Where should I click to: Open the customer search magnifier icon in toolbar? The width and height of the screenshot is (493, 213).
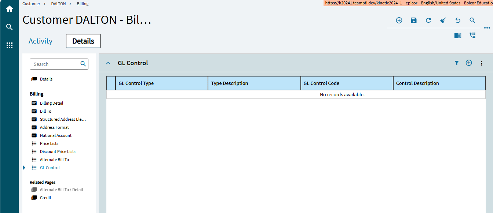pos(472,20)
